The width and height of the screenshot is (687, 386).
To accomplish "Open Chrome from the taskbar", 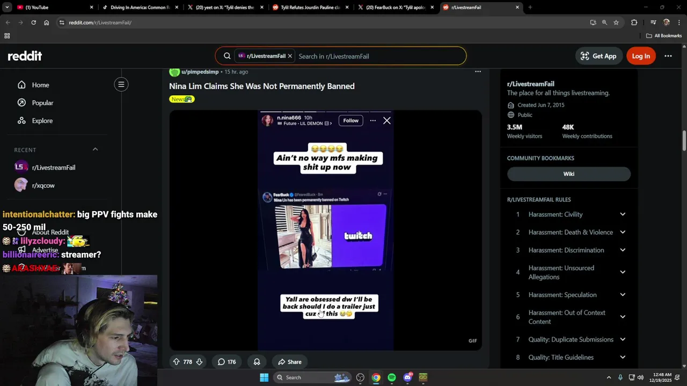I will click(376, 377).
